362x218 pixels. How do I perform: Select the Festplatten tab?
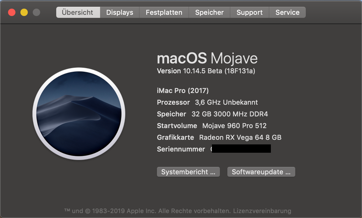pos(164,13)
